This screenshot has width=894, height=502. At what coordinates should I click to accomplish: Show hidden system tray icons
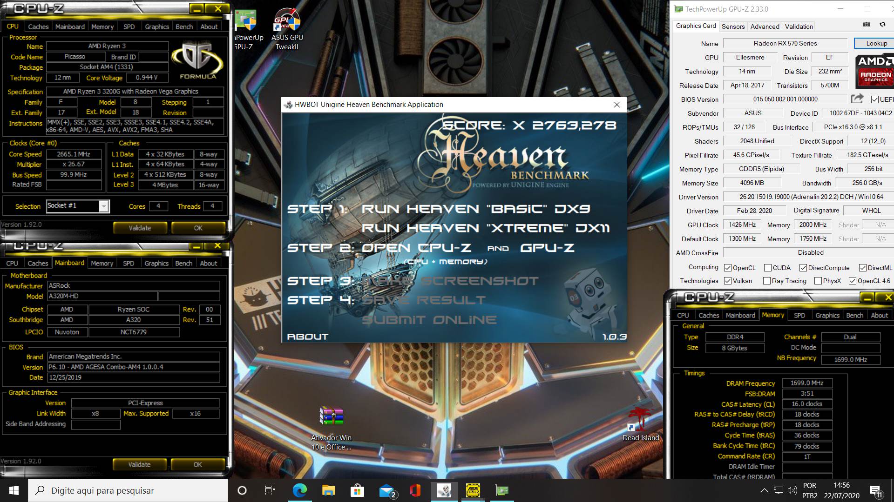(x=764, y=490)
